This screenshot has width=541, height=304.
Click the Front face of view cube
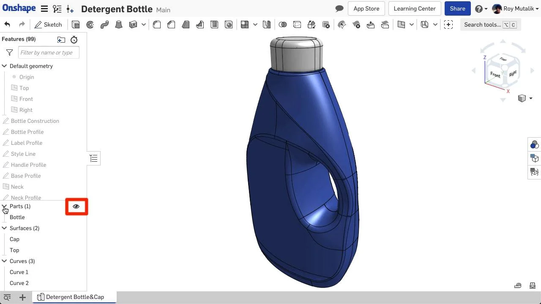tap(495, 75)
